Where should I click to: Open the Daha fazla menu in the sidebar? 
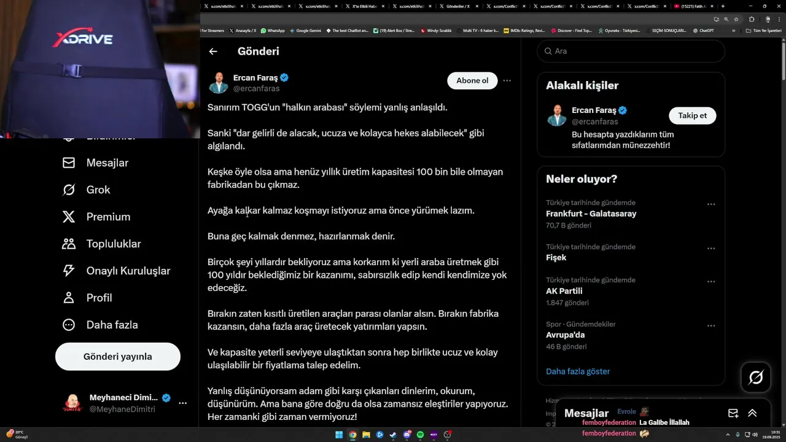(99, 325)
